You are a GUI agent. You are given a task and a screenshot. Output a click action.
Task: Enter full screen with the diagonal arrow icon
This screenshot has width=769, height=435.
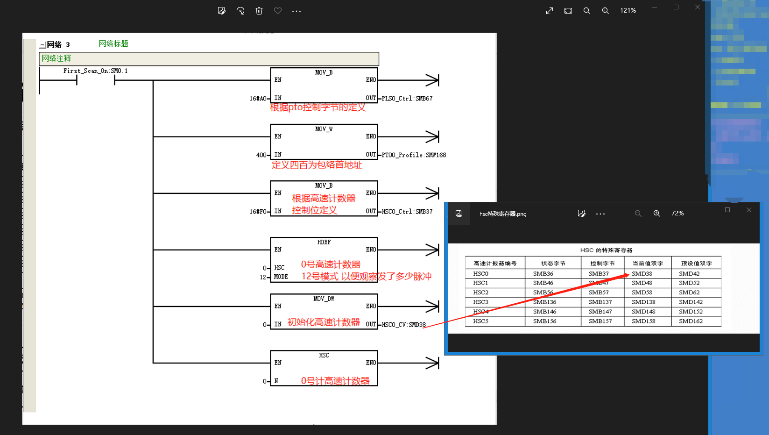pos(550,11)
